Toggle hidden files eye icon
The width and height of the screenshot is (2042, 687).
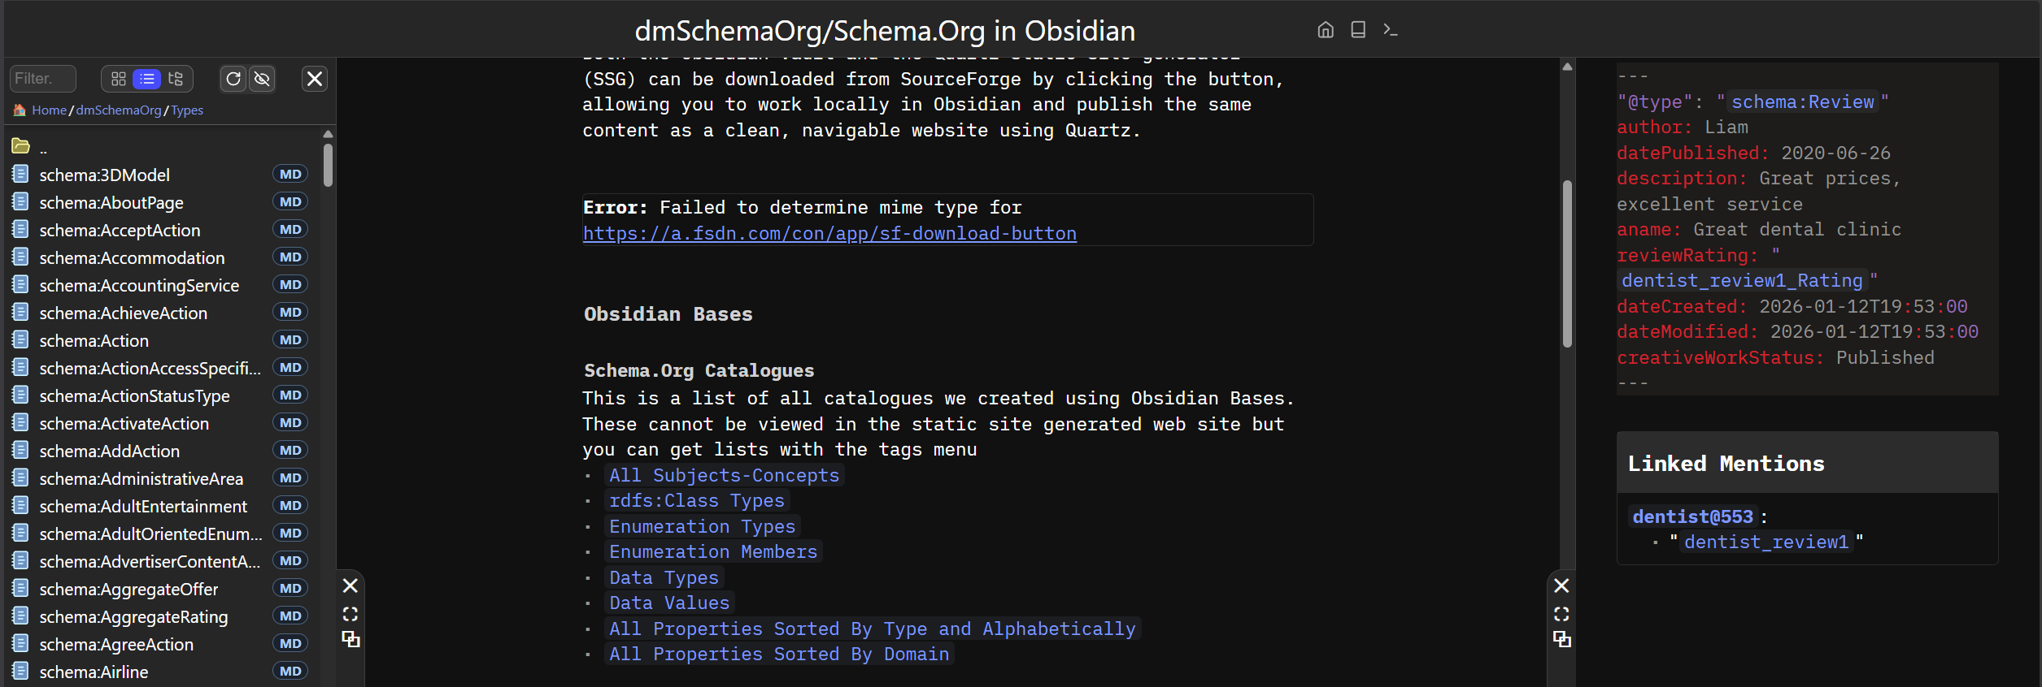[x=262, y=79]
